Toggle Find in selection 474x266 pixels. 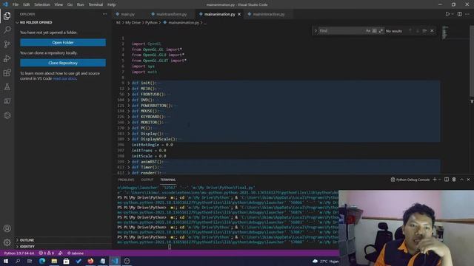coord(424,31)
